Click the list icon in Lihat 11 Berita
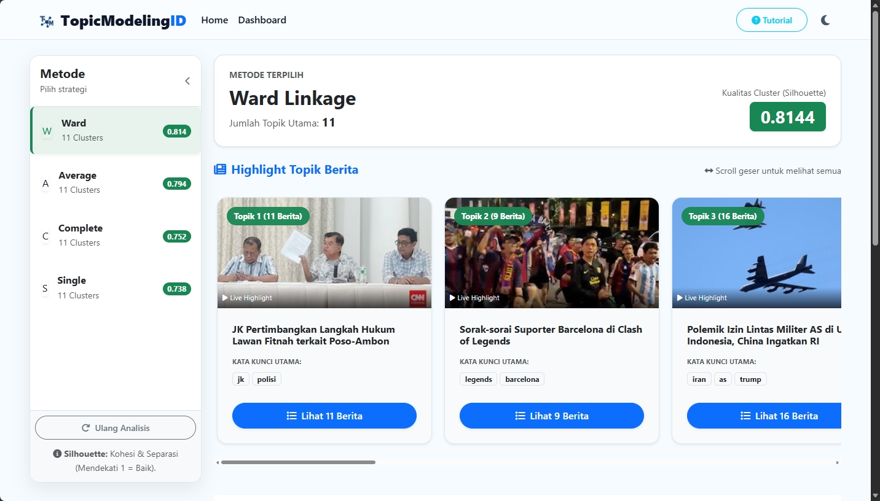 [292, 416]
